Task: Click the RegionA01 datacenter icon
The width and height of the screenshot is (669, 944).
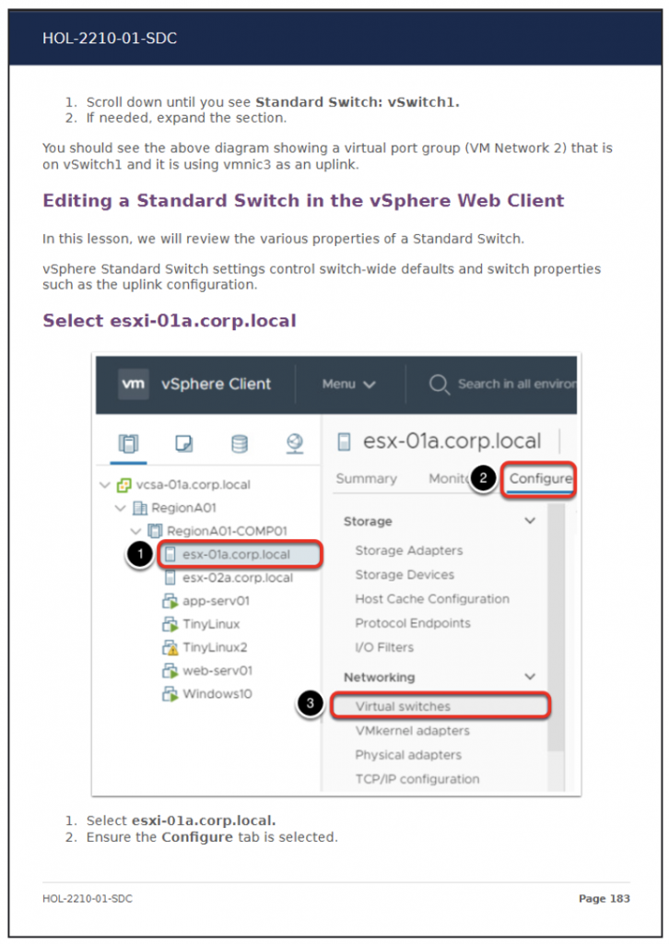Action: 139,508
